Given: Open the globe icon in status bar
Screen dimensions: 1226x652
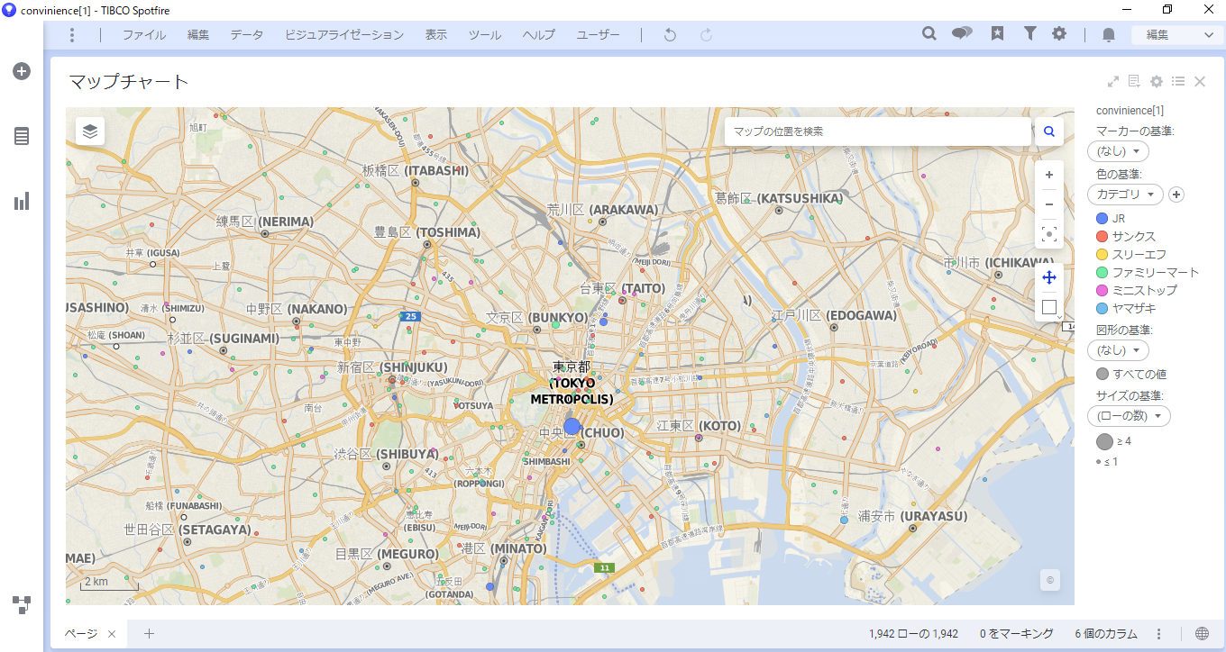Looking at the screenshot, I should click(x=1202, y=634).
